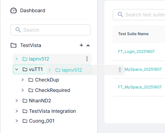Collapse the vuTT1 folder
This screenshot has height=133, width=165.
17,69
